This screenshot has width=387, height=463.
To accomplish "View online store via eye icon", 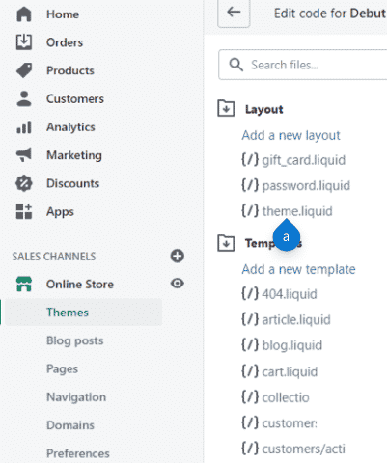I will [x=178, y=284].
